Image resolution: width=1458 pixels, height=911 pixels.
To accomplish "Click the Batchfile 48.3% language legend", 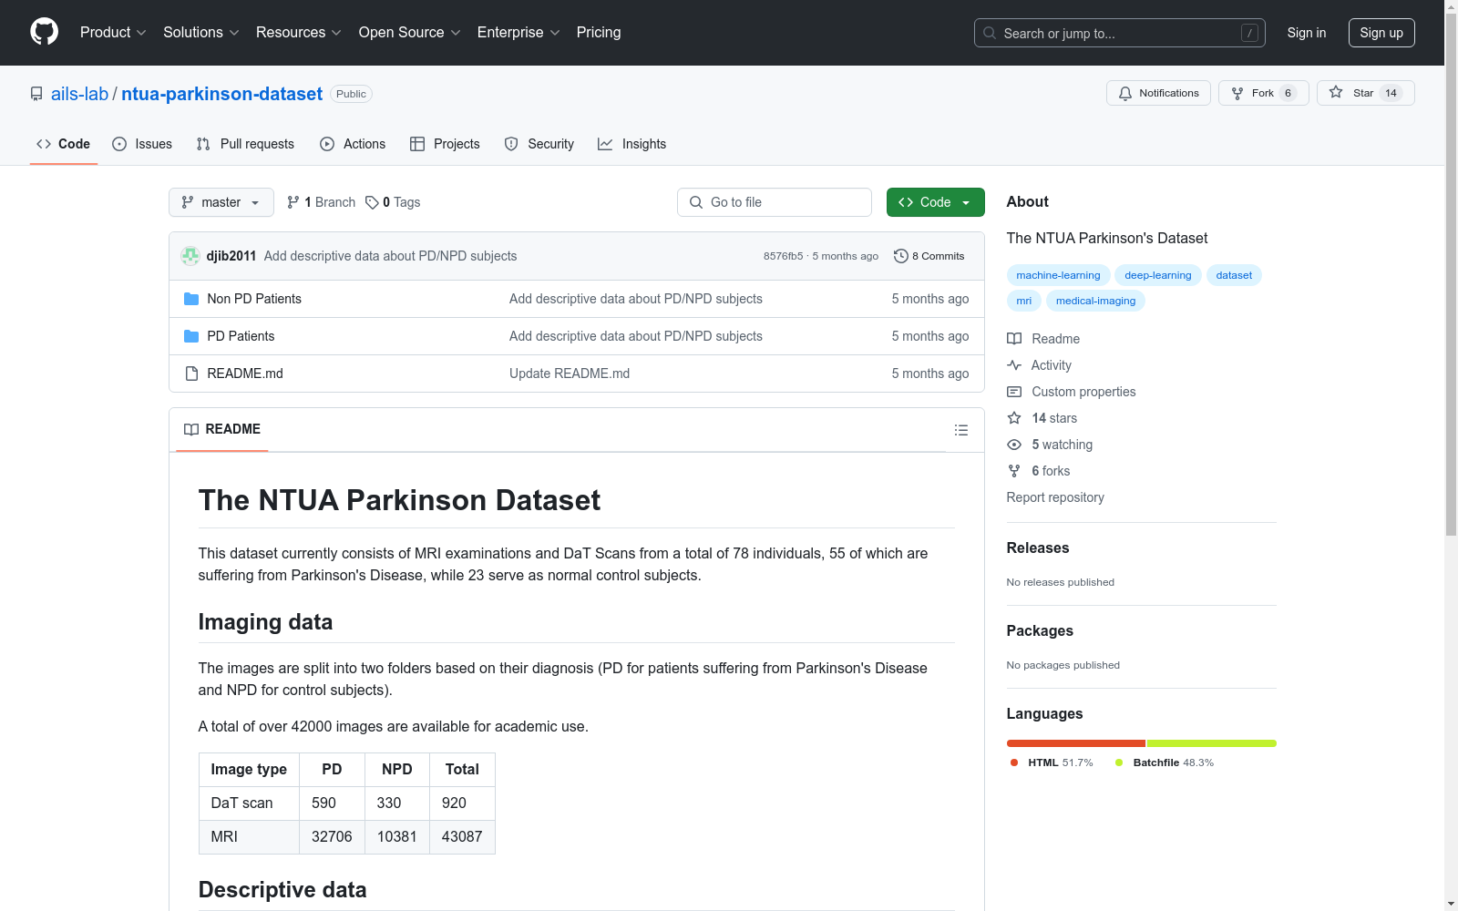I will tap(1165, 763).
